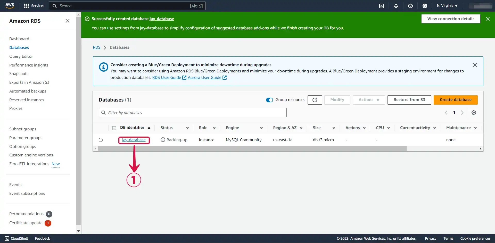Image resolution: width=495 pixels, height=243 pixels.
Task: Select the jay-database row radio button
Action: pos(101,140)
